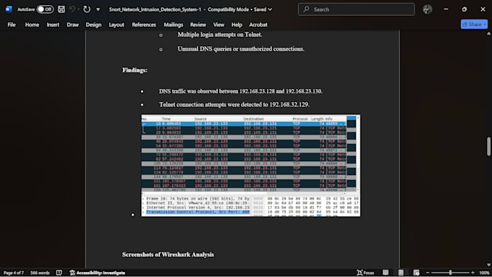This screenshot has height=277, width=492.
Task: Expand the document title saved-status dropdown
Action: pyautogui.click(x=270, y=9)
